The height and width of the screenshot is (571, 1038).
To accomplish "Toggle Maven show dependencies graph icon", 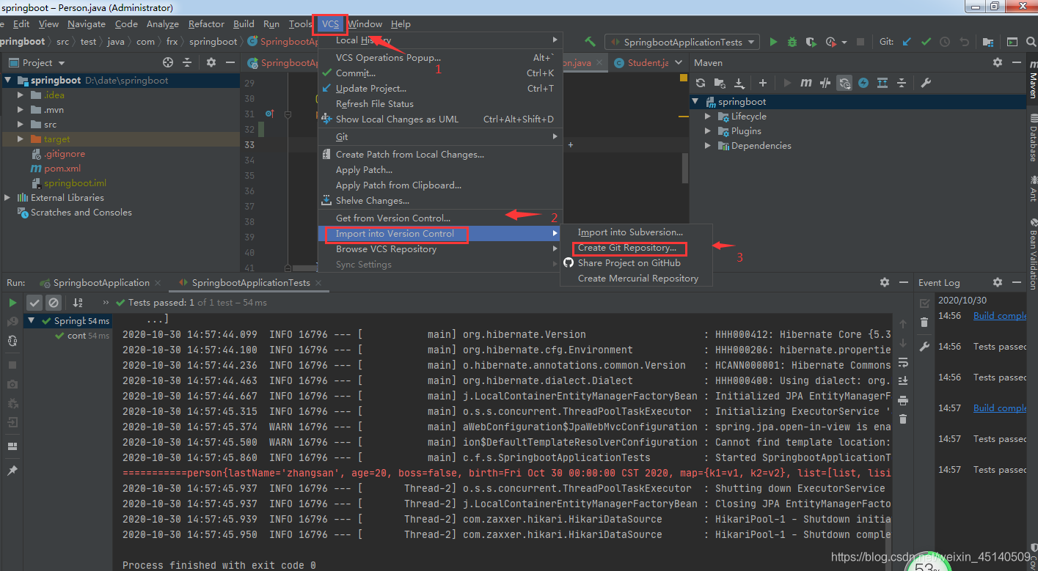I will pyautogui.click(x=882, y=83).
